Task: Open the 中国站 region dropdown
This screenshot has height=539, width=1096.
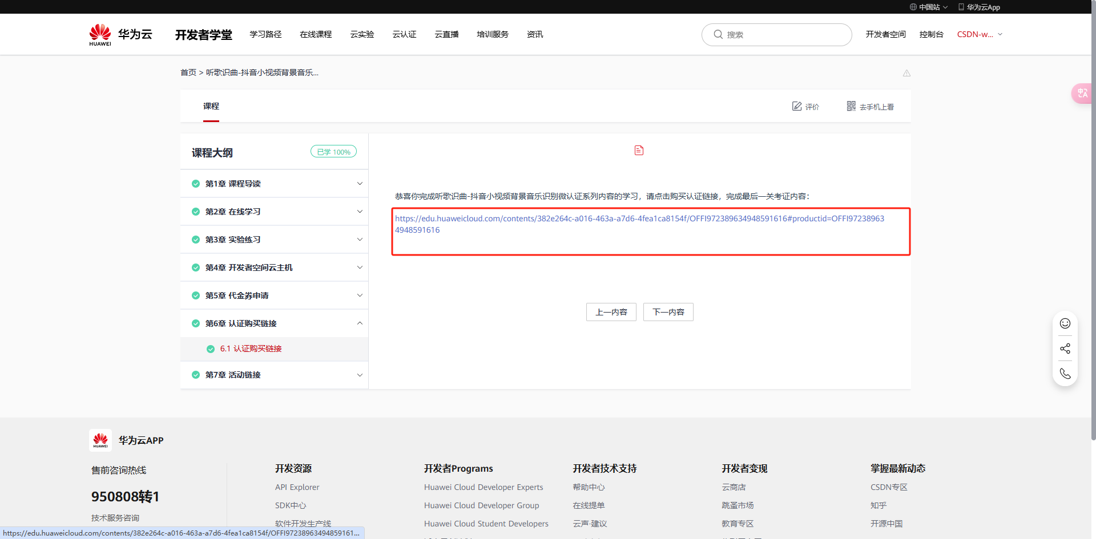Action: coord(929,7)
